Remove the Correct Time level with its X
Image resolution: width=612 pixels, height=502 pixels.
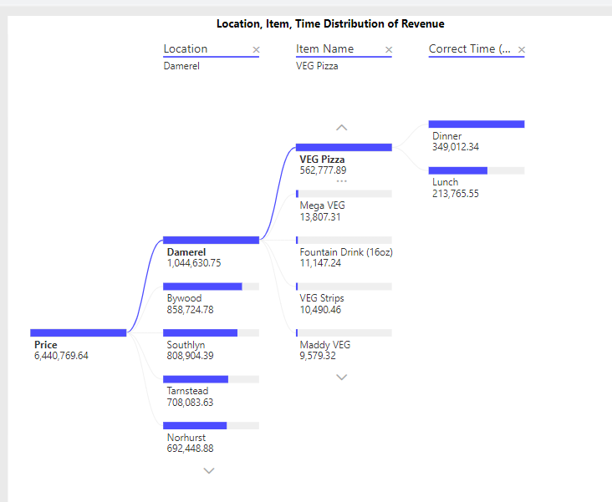click(522, 49)
